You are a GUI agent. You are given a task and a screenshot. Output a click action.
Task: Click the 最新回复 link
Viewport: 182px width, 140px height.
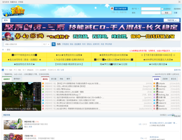(177, 70)
